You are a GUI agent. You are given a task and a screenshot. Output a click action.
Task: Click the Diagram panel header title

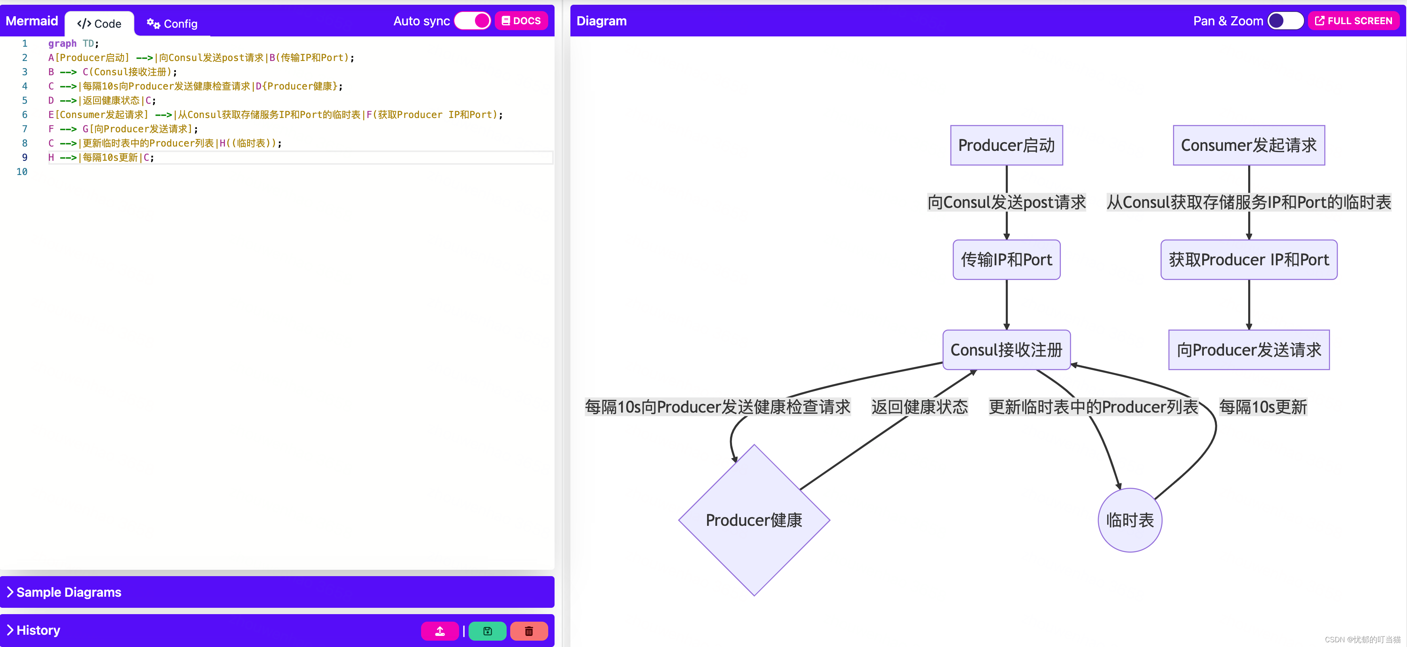tap(601, 21)
